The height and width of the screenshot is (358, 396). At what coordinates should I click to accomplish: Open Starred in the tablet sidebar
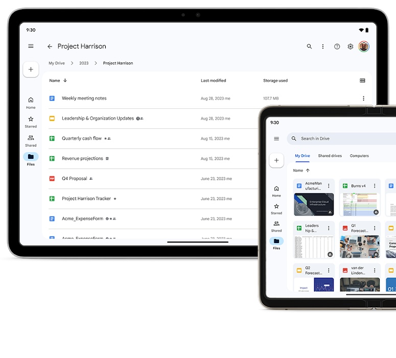[31, 122]
